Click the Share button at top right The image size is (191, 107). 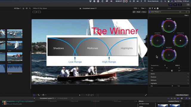pos(188,5)
